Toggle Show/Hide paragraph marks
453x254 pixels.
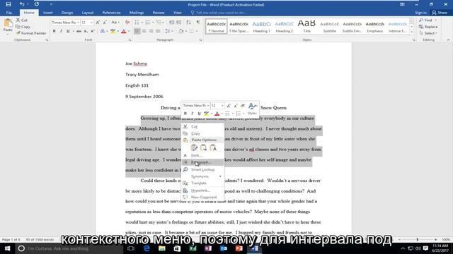198,23
